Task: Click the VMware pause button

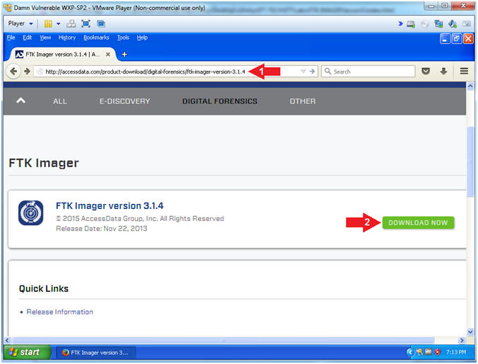Action: 47,23
